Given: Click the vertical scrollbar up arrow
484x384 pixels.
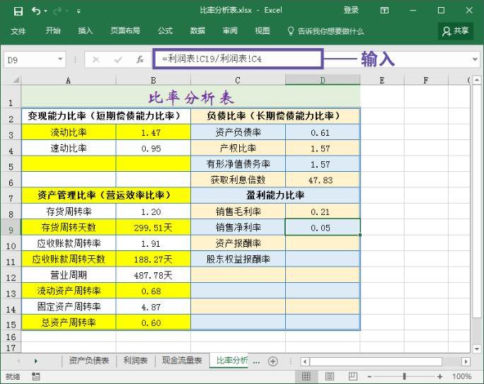Looking at the screenshot, I should click(477, 80).
